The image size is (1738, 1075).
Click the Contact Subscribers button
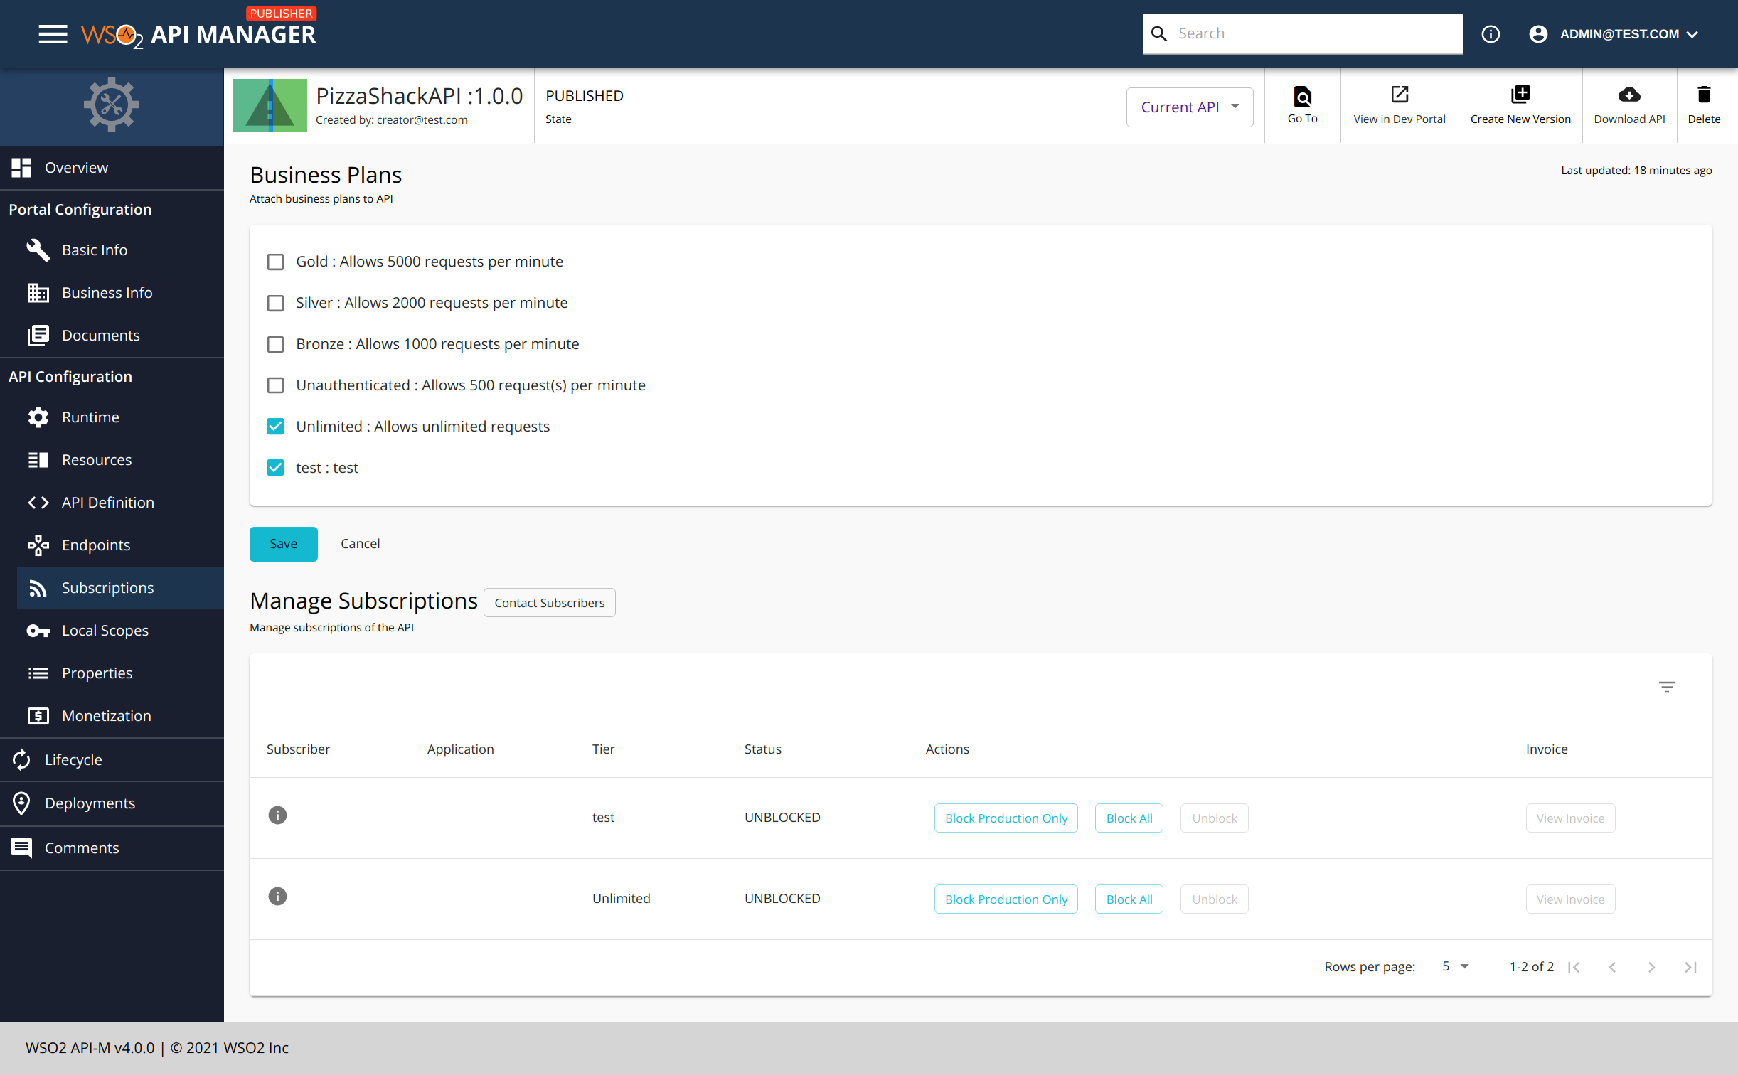[549, 602]
